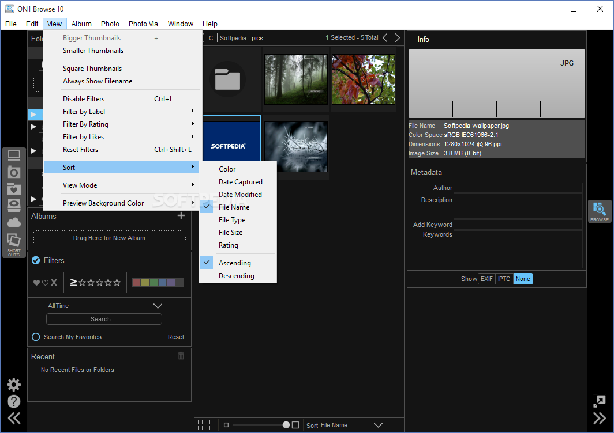Viewport: 614px width, 433px height.
Task: Filter by unset outline heart
Action: click(45, 283)
